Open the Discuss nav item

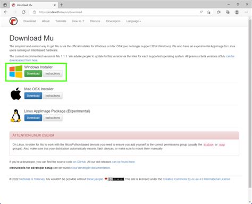pos(95,21)
